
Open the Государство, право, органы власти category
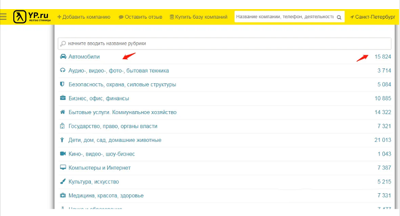pyautogui.click(x=113, y=126)
